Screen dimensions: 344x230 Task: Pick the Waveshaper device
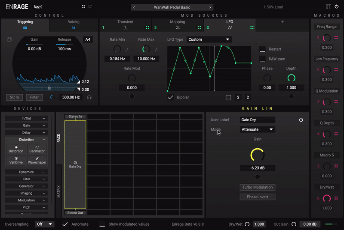point(37,160)
